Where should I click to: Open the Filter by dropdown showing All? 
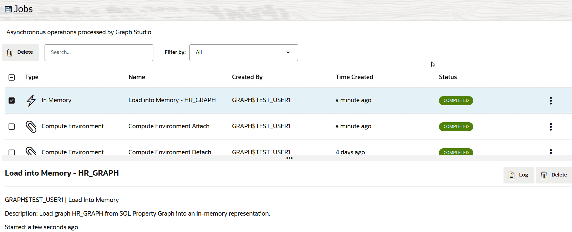[244, 52]
